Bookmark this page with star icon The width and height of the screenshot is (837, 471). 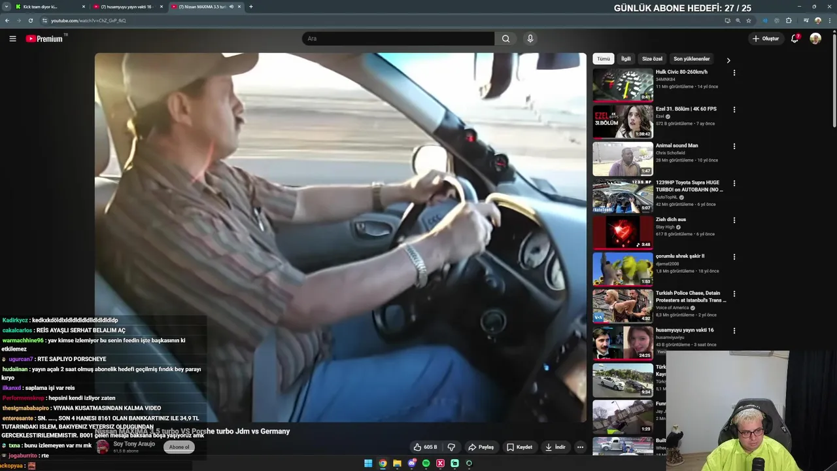coord(749,20)
